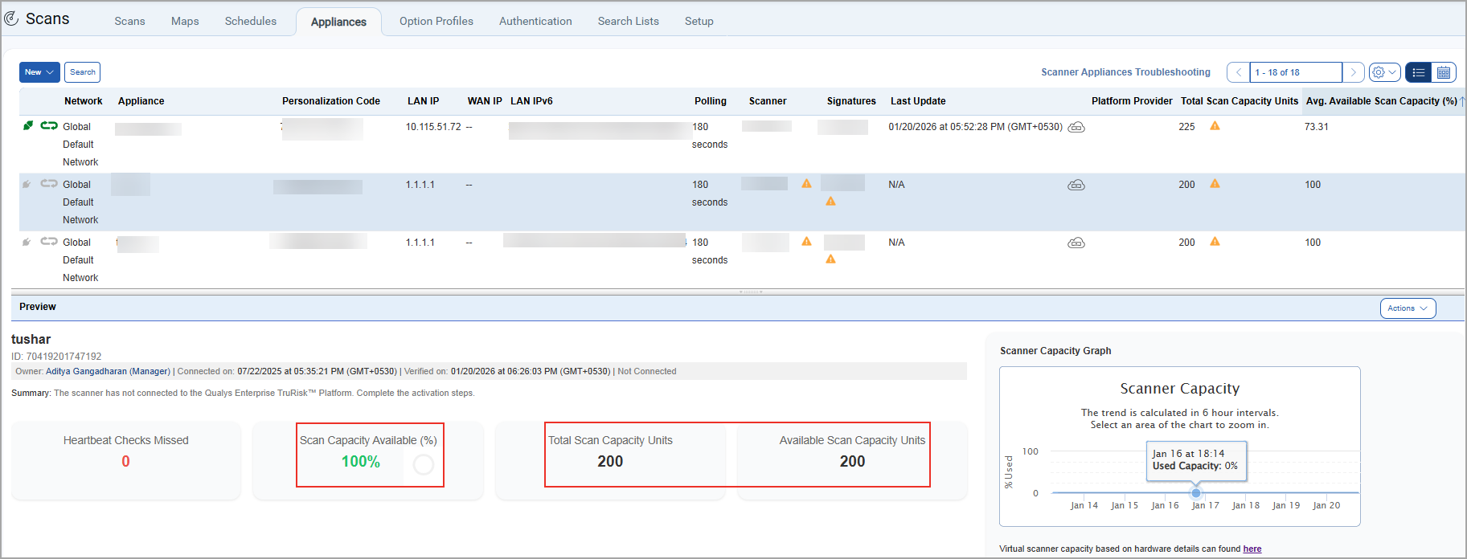Click Heartbeat Checks Missed value 0
The image size is (1467, 559).
(x=125, y=462)
